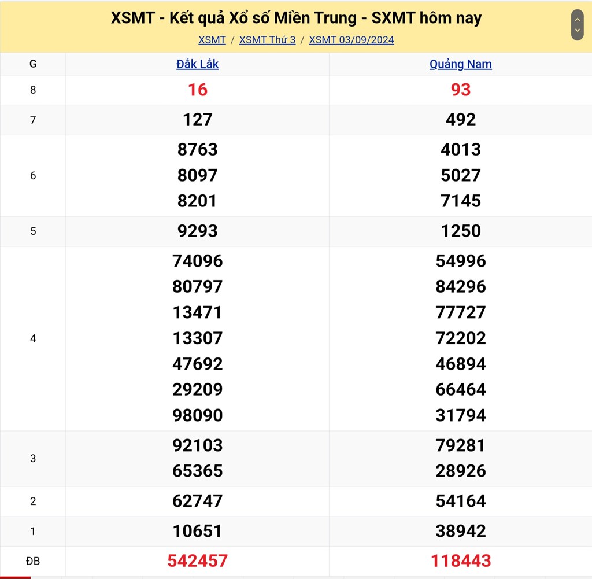Click Đắk Lắk prize 8 number 16

198,90
